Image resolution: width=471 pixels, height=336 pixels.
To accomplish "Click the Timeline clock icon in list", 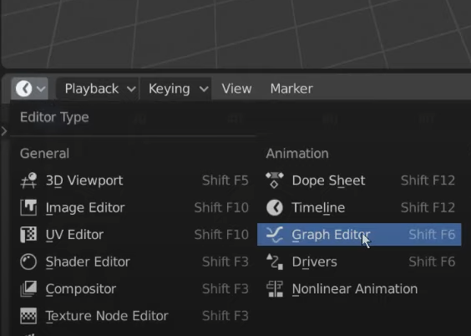I will [x=275, y=207].
